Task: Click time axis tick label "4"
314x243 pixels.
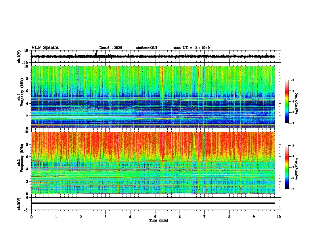Action: pos(130,217)
